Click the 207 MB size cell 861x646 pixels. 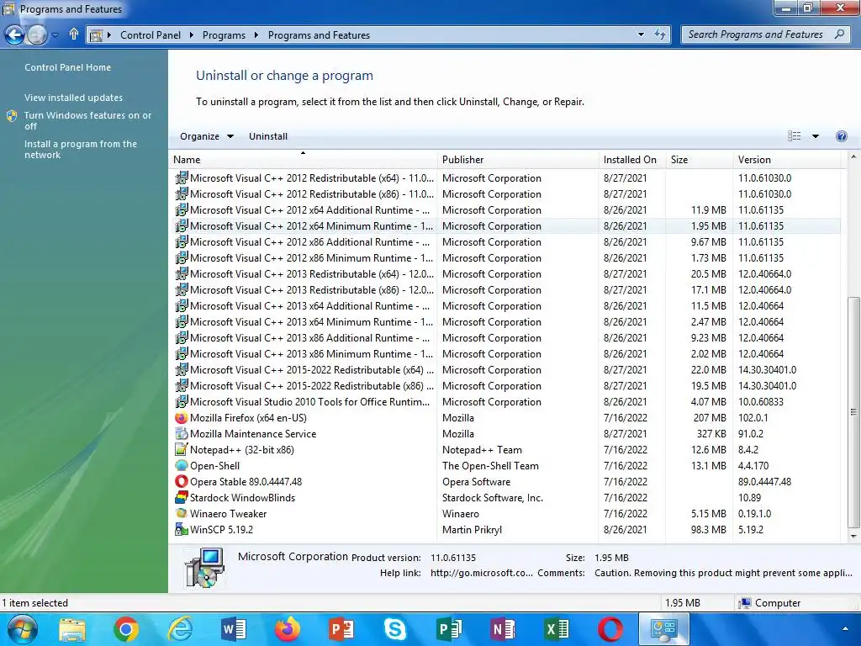(x=709, y=418)
